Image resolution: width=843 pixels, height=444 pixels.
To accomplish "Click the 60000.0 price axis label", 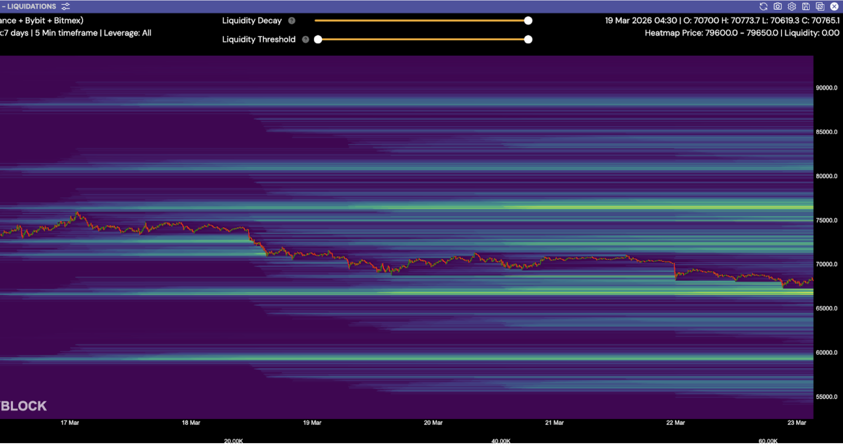I will [827, 352].
